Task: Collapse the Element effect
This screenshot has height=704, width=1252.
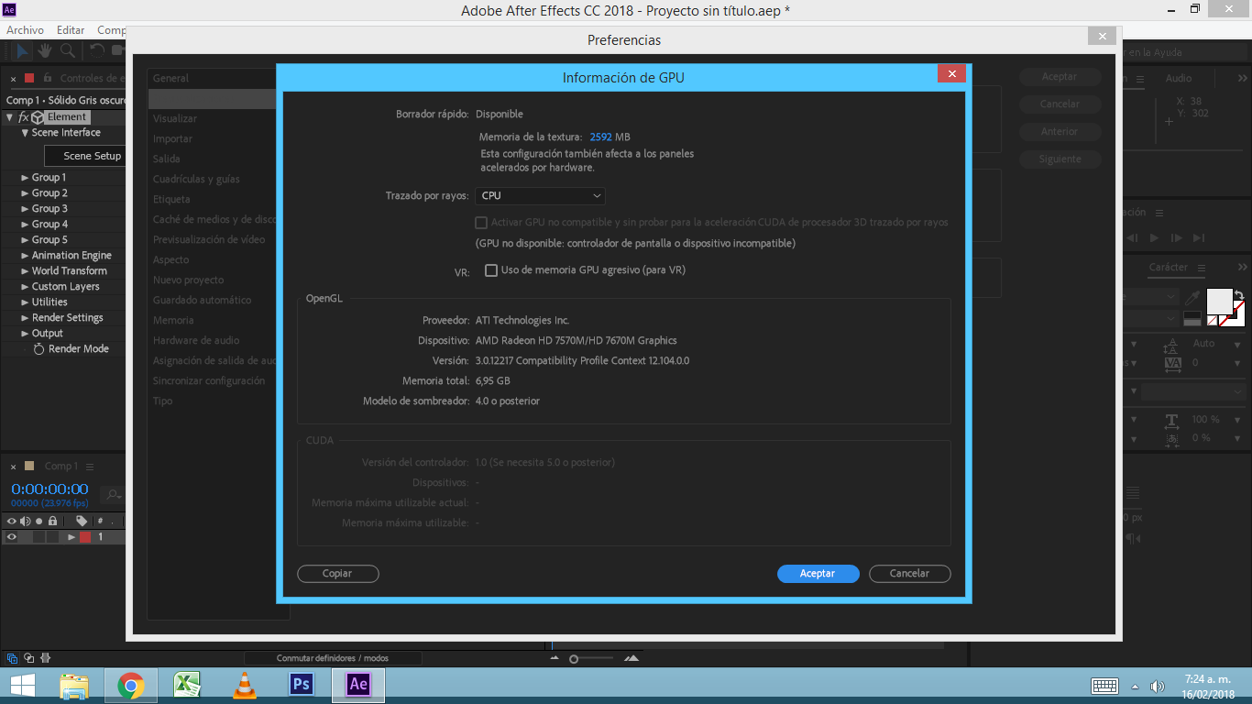Action: click(x=9, y=117)
